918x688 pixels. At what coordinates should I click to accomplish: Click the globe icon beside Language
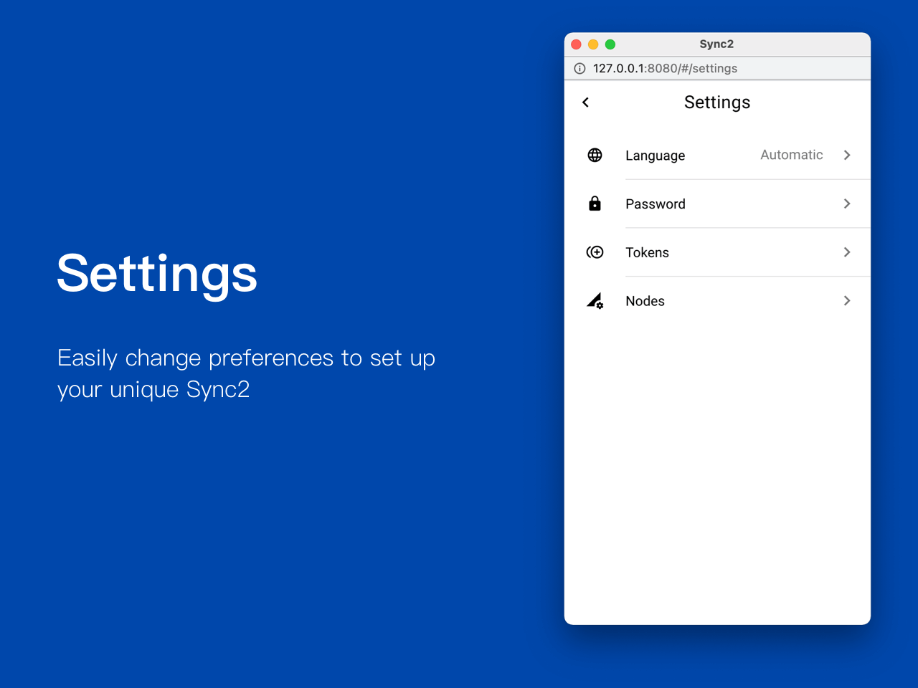click(595, 155)
